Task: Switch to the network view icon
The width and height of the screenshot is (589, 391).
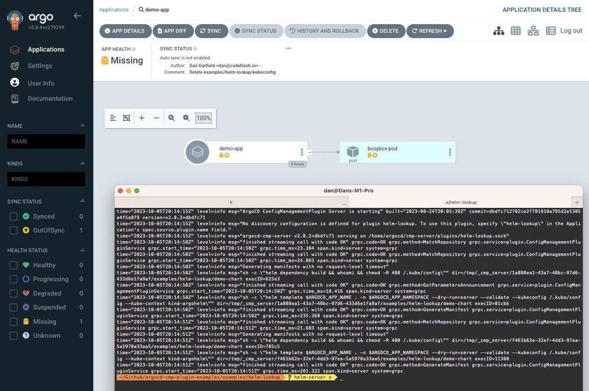Action: 533,31
